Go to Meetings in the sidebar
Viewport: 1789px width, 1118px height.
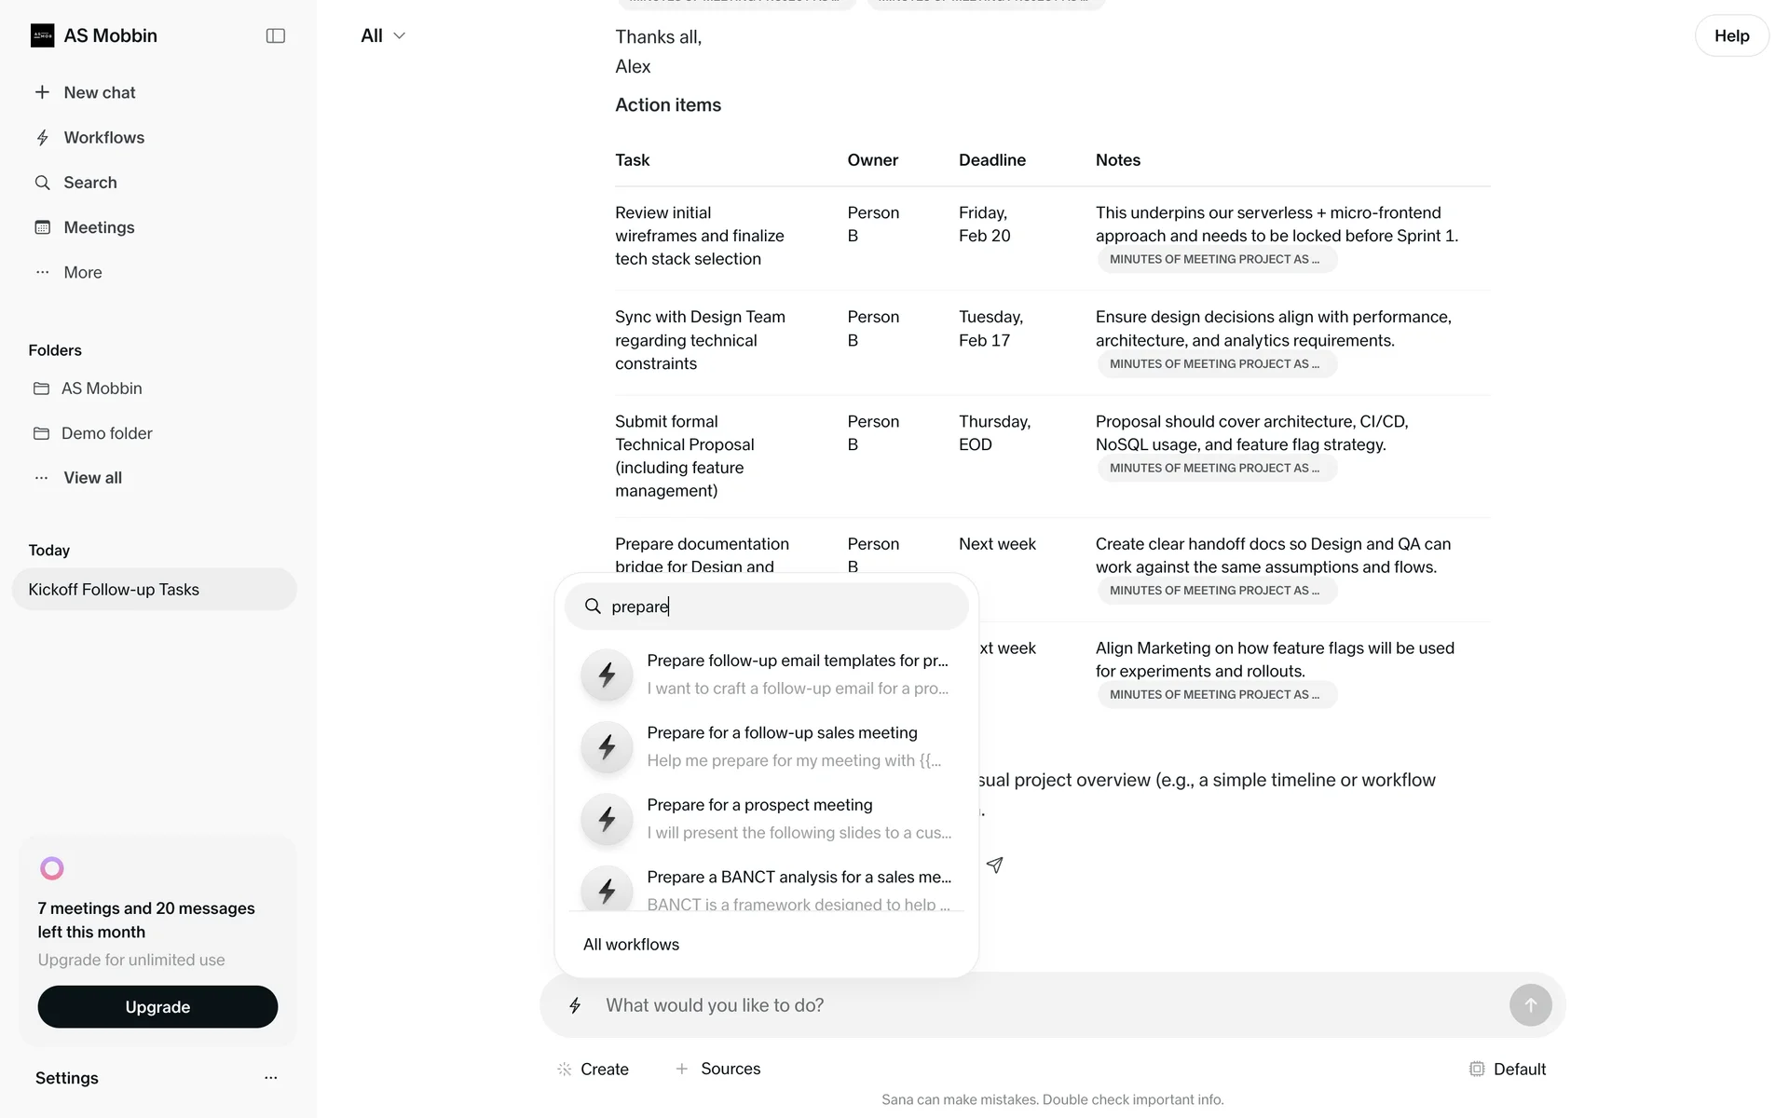99,227
